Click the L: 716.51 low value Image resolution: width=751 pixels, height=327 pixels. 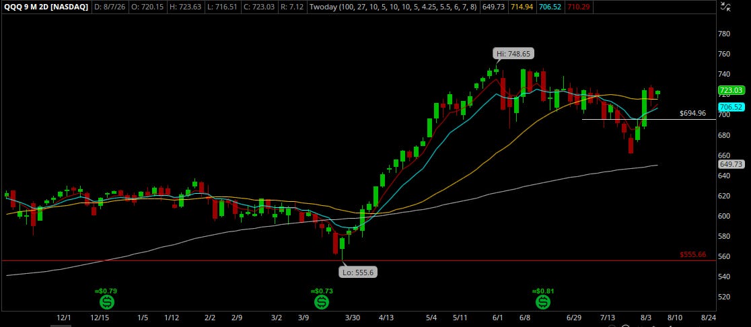tap(222, 7)
